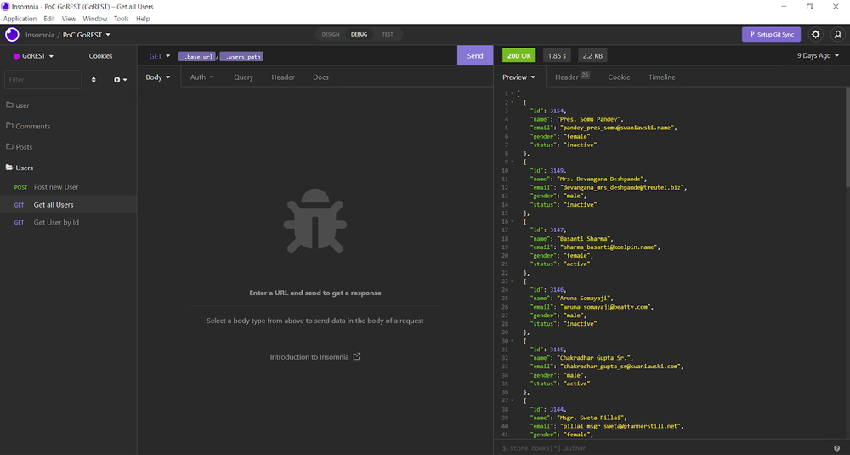Open the user account icon
850x455 pixels.
(x=837, y=35)
